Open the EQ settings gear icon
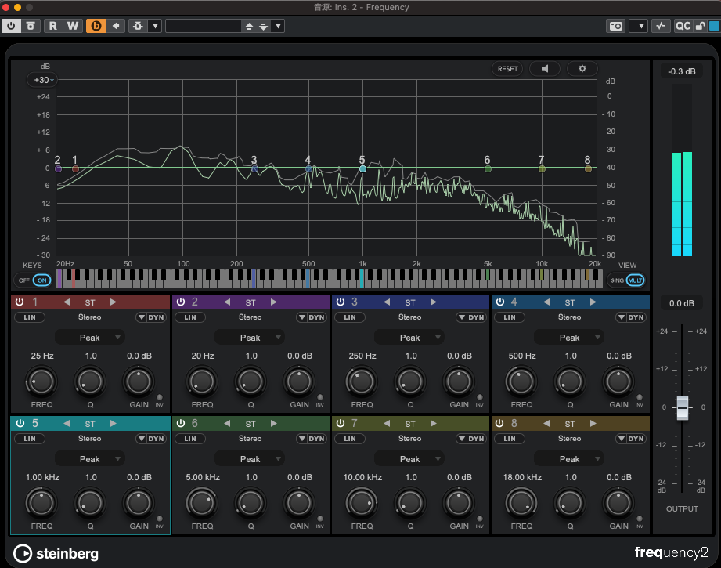This screenshot has width=721, height=568. click(582, 69)
